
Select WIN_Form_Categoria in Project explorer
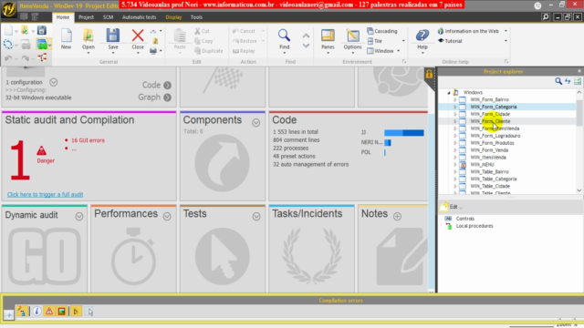pos(493,107)
